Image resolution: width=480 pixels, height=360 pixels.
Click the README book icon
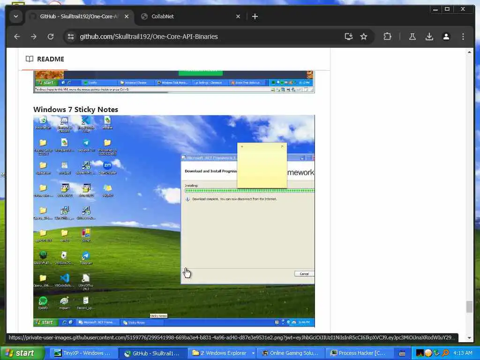click(30, 59)
